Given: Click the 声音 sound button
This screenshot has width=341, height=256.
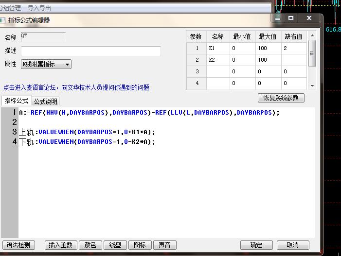Looking at the screenshot, I should (x=164, y=245).
